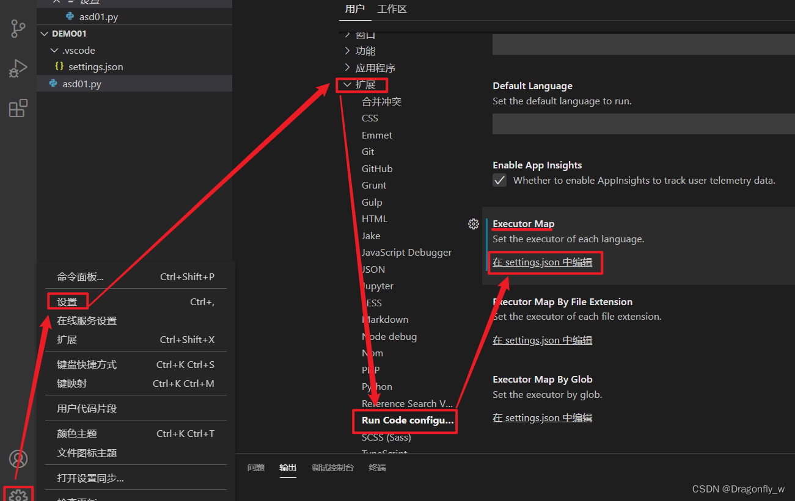Select JavaScript Debugger in settings tree
Viewport: 795px width, 501px height.
point(406,253)
